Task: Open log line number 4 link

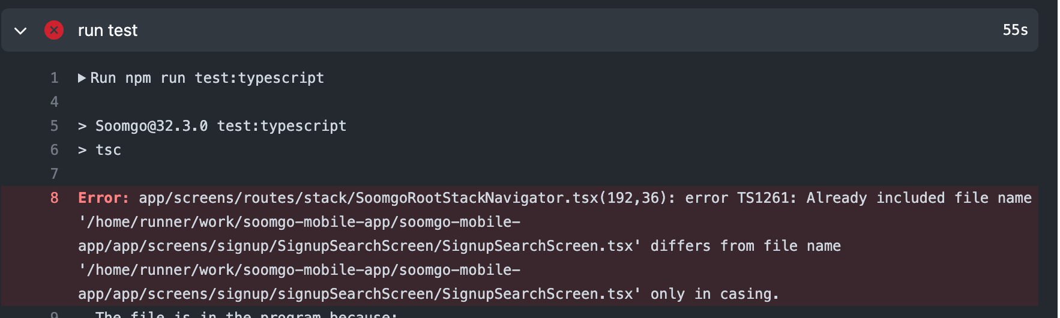Action: (55, 102)
